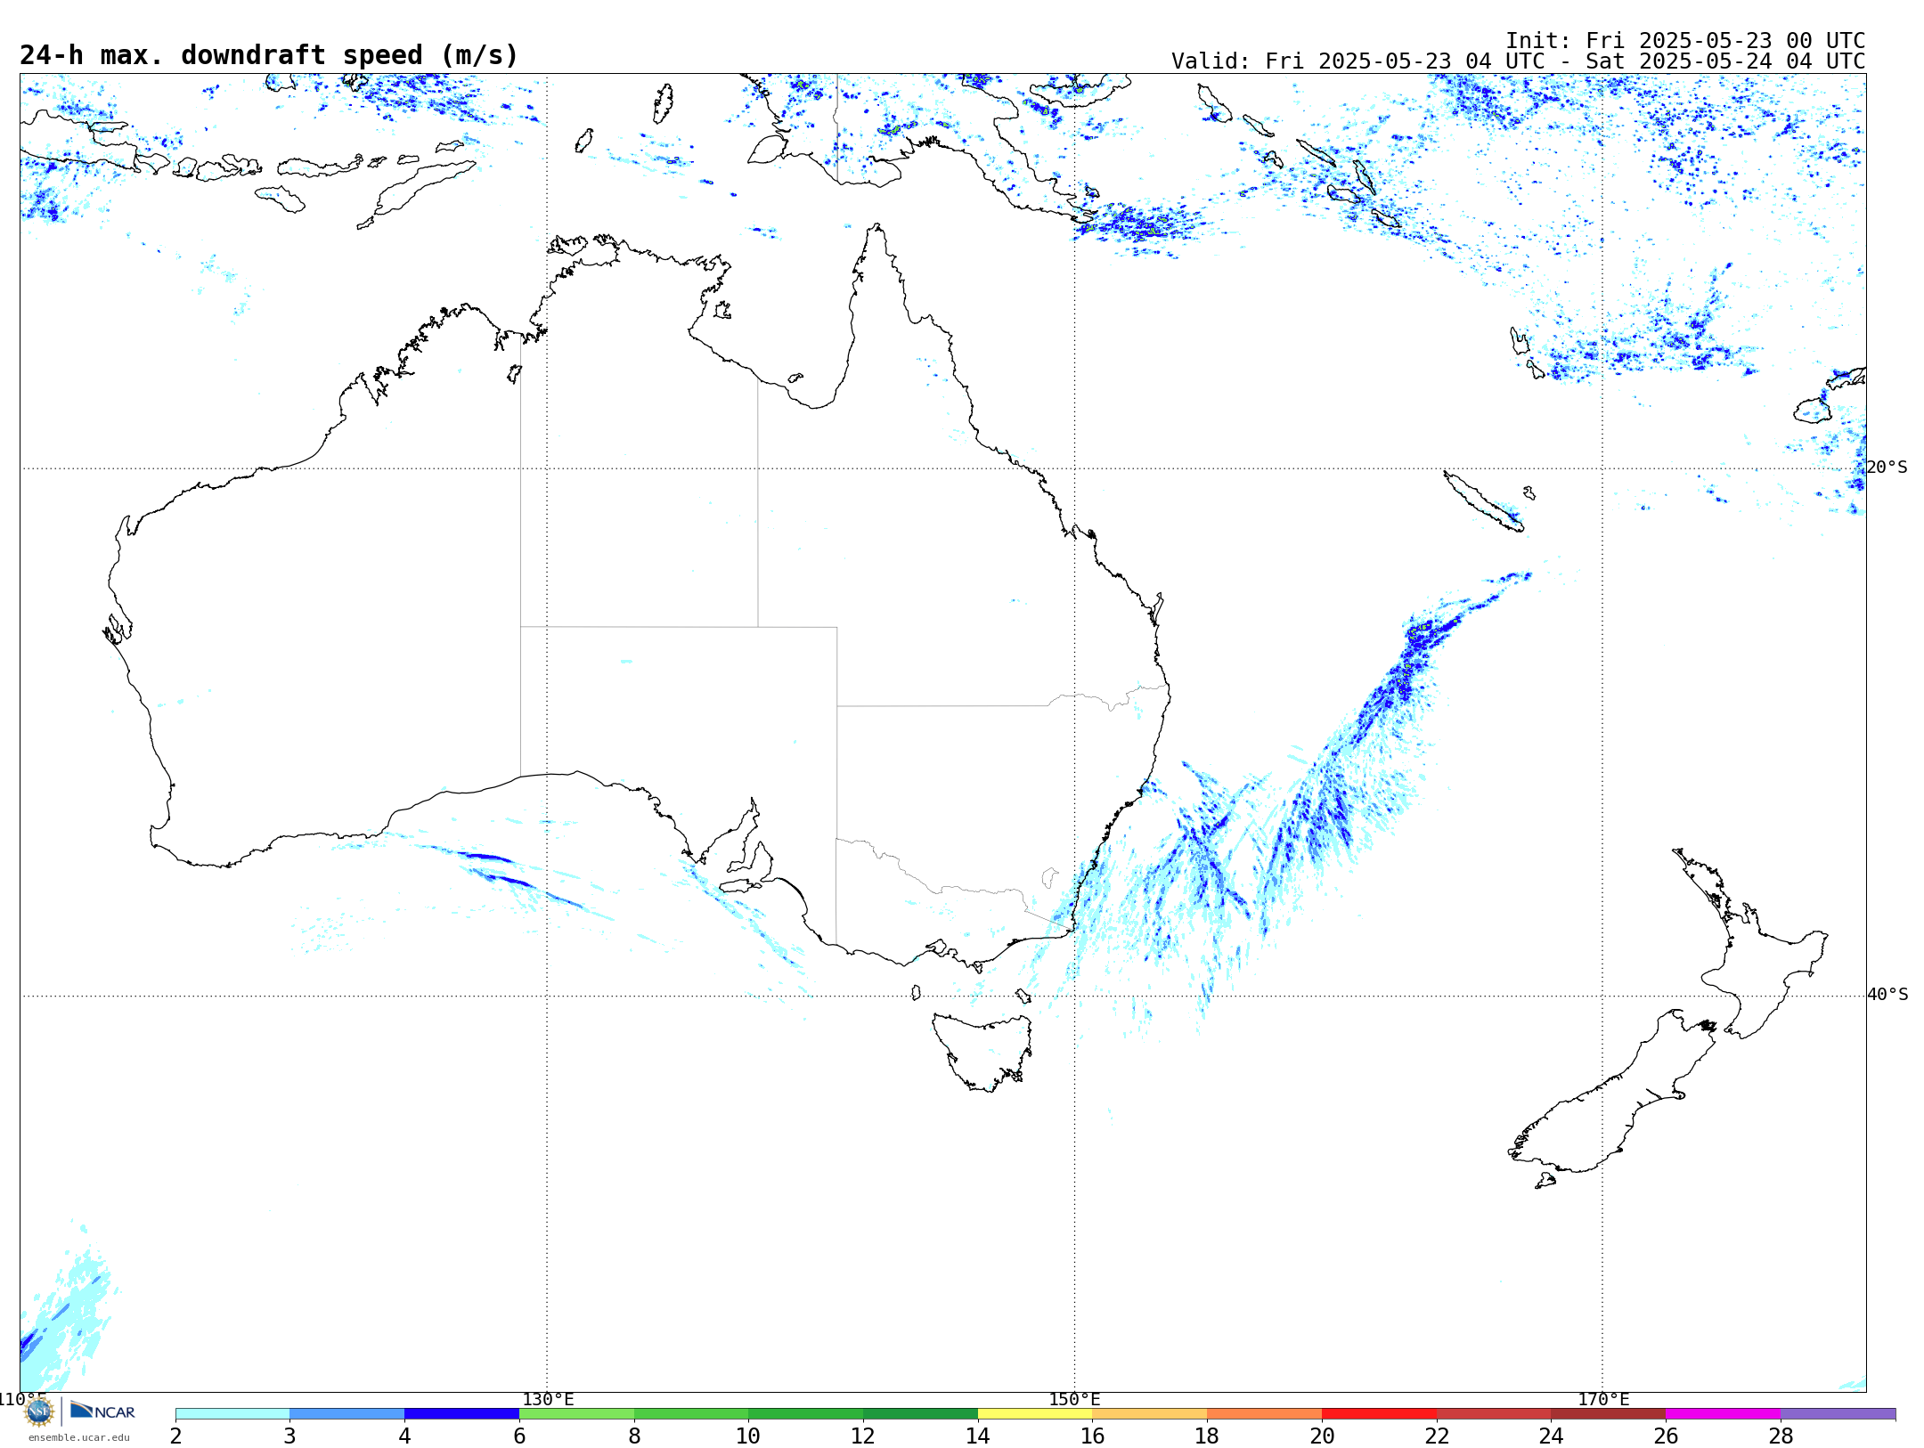The image size is (1924, 1448).
Task: Click the light green 6–8 m/s swatch
Action: click(x=576, y=1414)
